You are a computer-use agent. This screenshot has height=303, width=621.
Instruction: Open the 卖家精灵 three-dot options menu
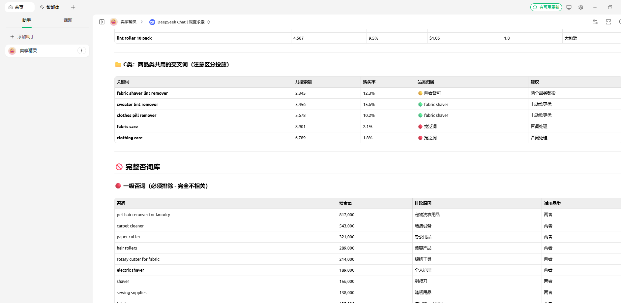(82, 50)
